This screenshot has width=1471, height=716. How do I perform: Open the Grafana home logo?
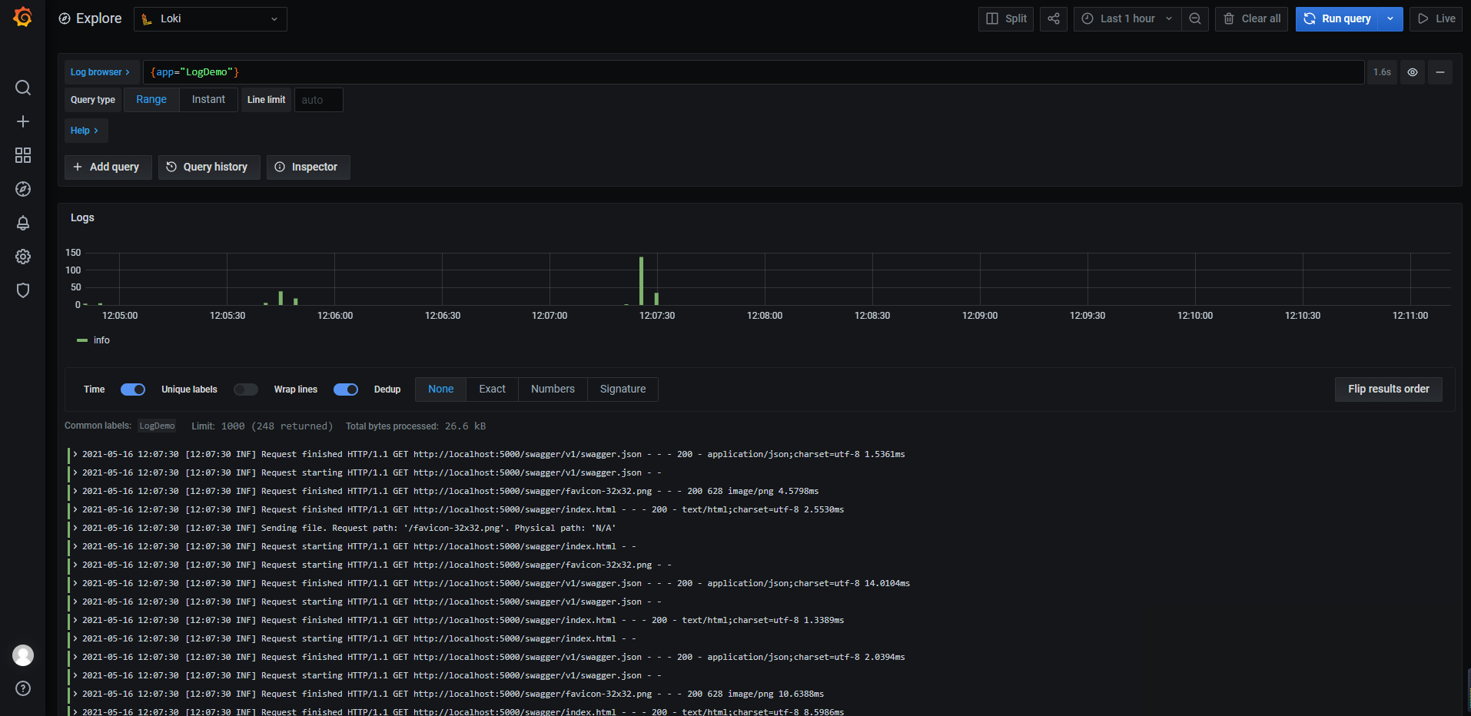pos(23,17)
